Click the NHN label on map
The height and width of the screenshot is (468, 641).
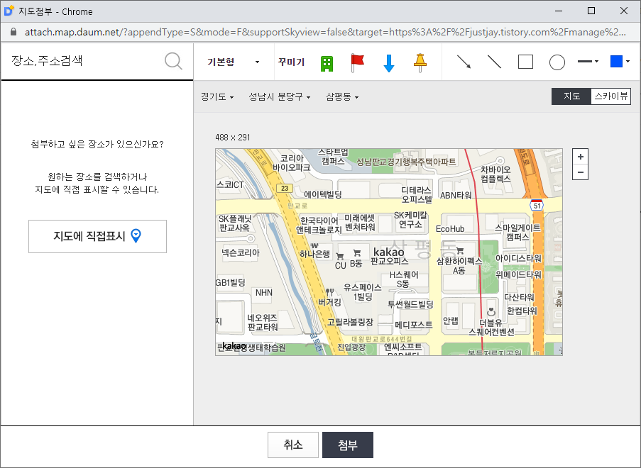pos(263,293)
